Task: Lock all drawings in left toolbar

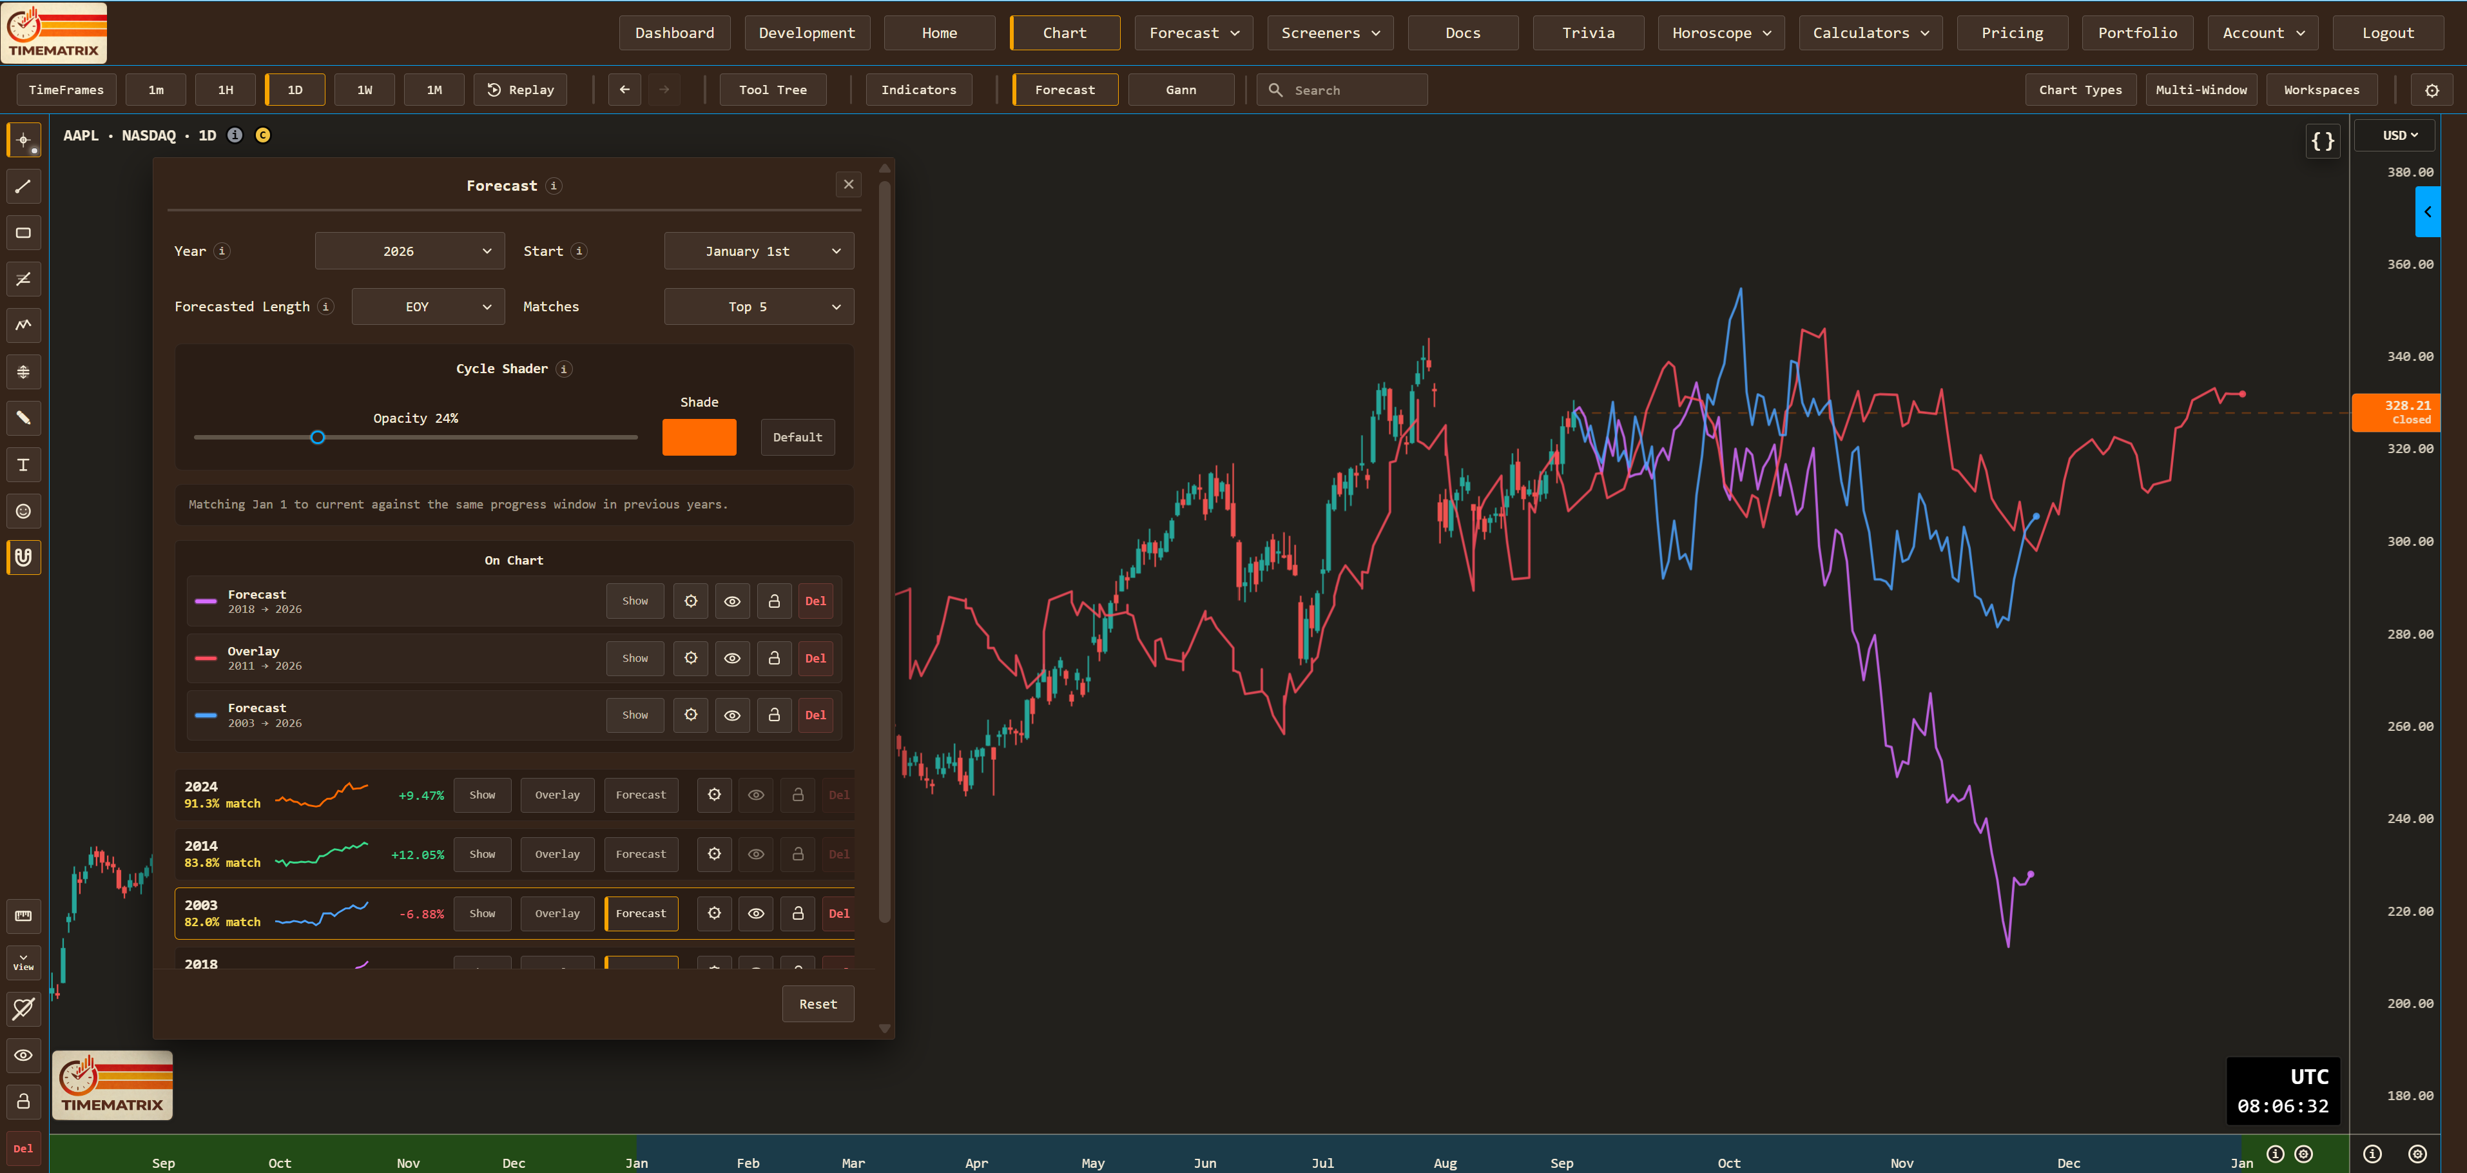Action: coord(24,1101)
